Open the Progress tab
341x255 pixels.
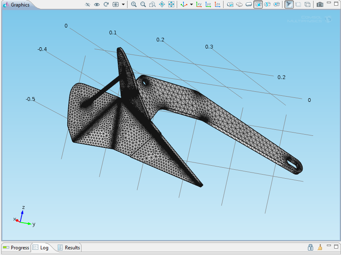pos(16,248)
